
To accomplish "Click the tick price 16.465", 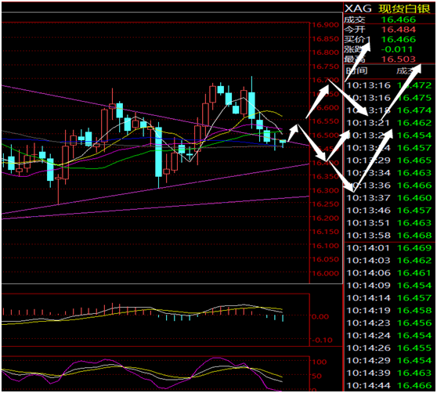I will (x=414, y=160).
